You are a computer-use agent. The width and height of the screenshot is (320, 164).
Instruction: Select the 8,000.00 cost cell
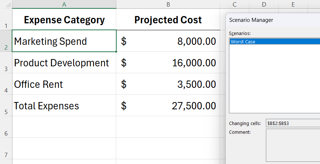(x=168, y=41)
